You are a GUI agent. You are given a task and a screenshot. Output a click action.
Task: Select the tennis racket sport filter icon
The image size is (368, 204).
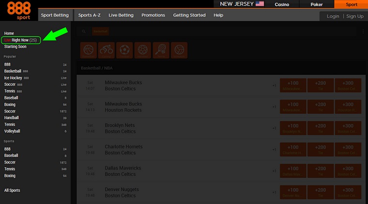160,50
